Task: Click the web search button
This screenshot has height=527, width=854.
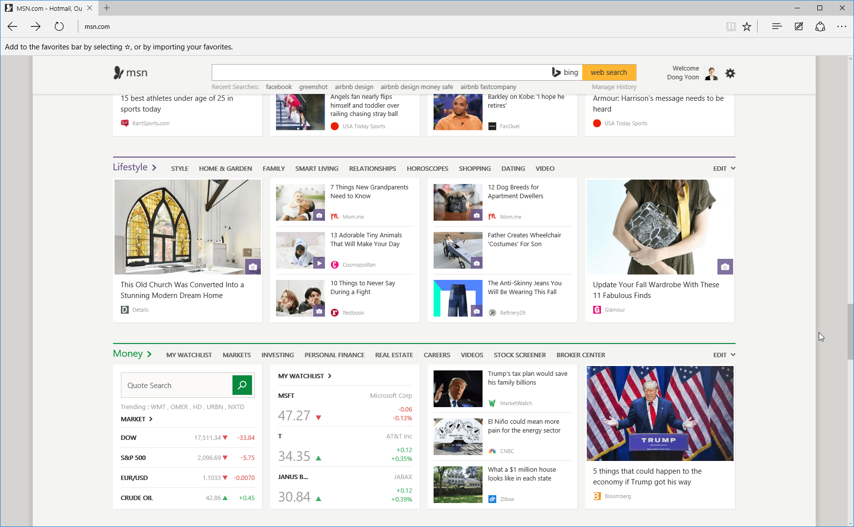Action: click(609, 72)
